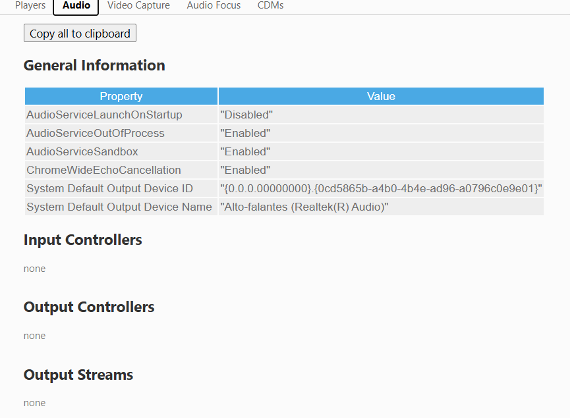
Task: Click the "Disabled" value cell
Action: [x=381, y=115]
